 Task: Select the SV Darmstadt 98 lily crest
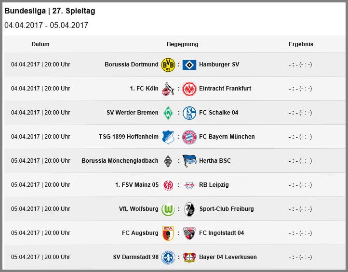tap(168, 258)
